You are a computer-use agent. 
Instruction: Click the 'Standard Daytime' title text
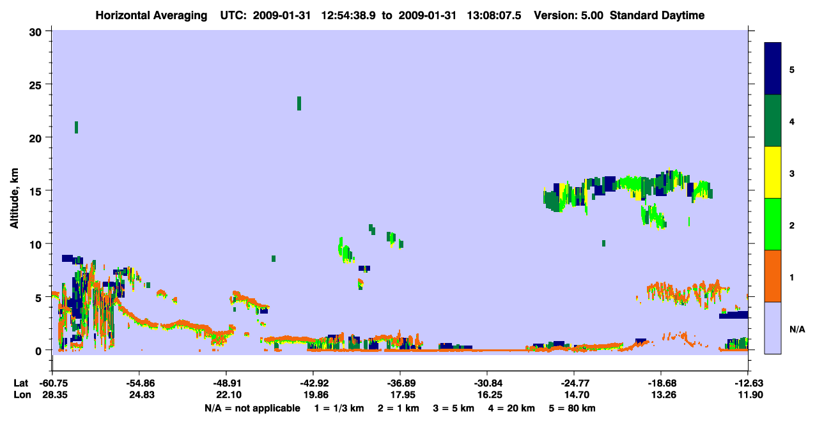(657, 15)
